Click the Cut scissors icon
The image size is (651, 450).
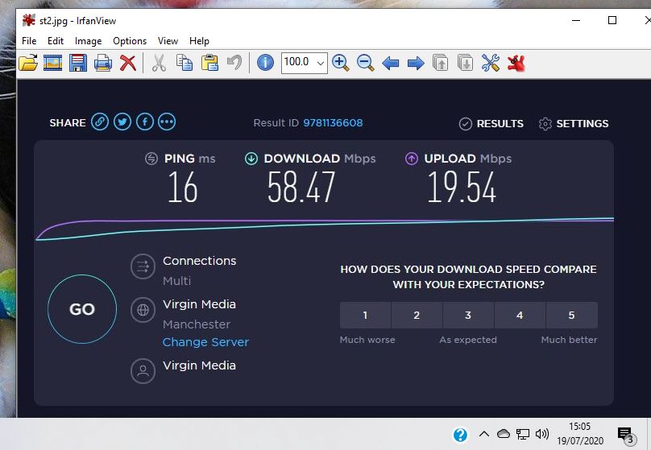pos(159,63)
